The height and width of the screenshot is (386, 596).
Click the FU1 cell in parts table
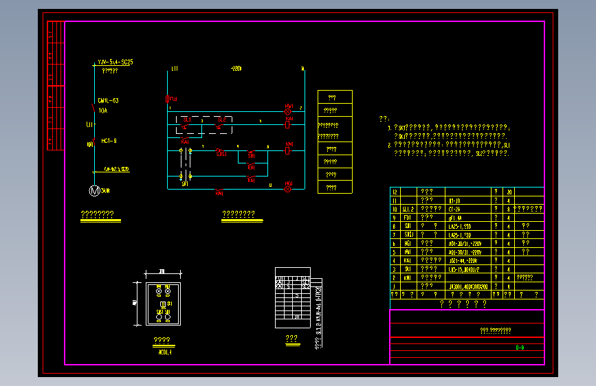tap(407, 218)
